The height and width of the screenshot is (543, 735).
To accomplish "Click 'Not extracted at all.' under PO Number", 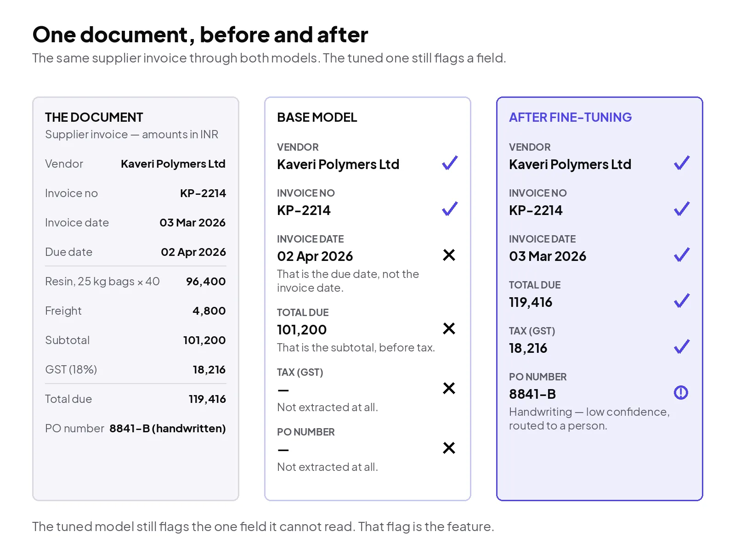I will [x=328, y=467].
